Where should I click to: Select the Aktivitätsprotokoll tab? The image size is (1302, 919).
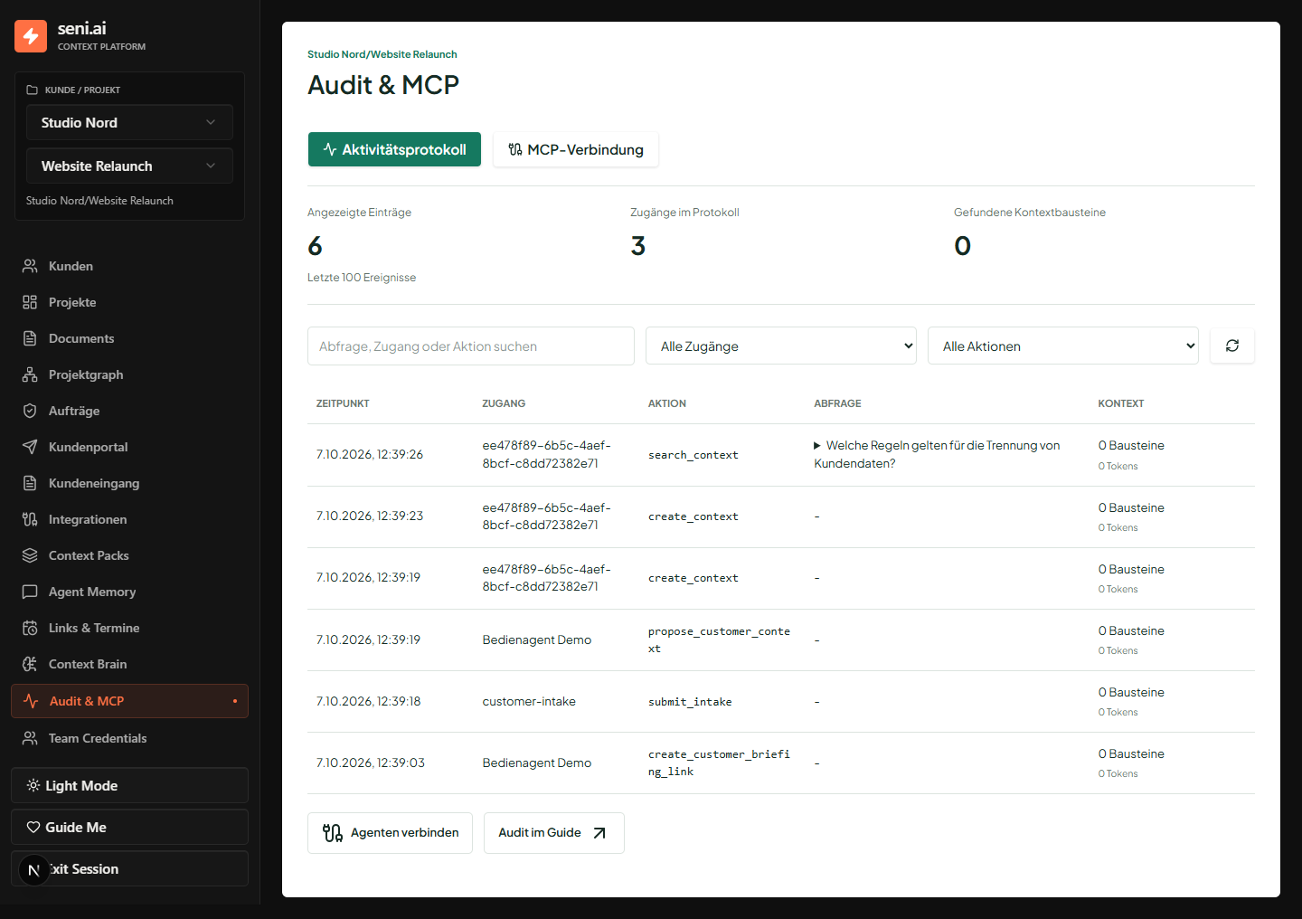394,149
